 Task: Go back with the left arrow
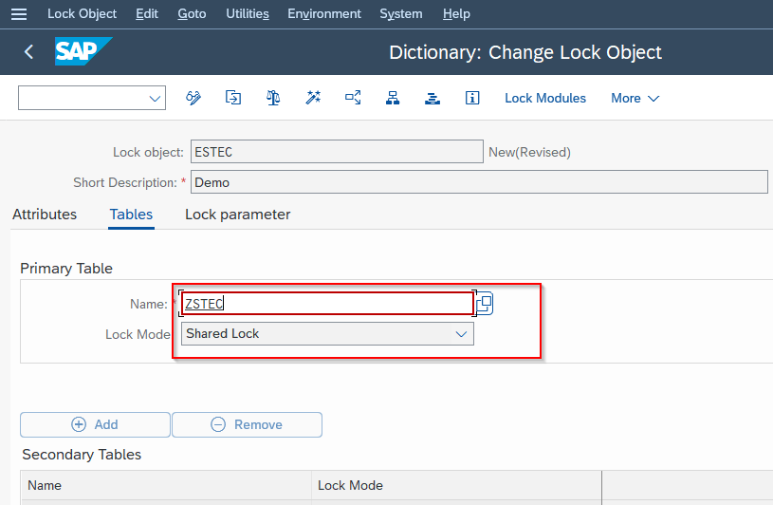point(28,52)
